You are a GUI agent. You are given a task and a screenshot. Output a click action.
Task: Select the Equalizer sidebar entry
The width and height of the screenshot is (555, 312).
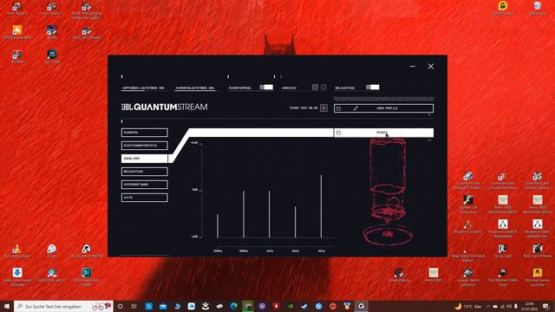[x=145, y=159]
